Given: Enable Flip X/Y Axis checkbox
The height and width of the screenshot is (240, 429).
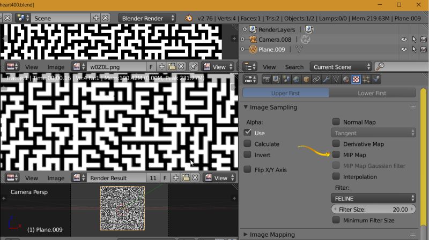Looking at the screenshot, I should [248, 169].
